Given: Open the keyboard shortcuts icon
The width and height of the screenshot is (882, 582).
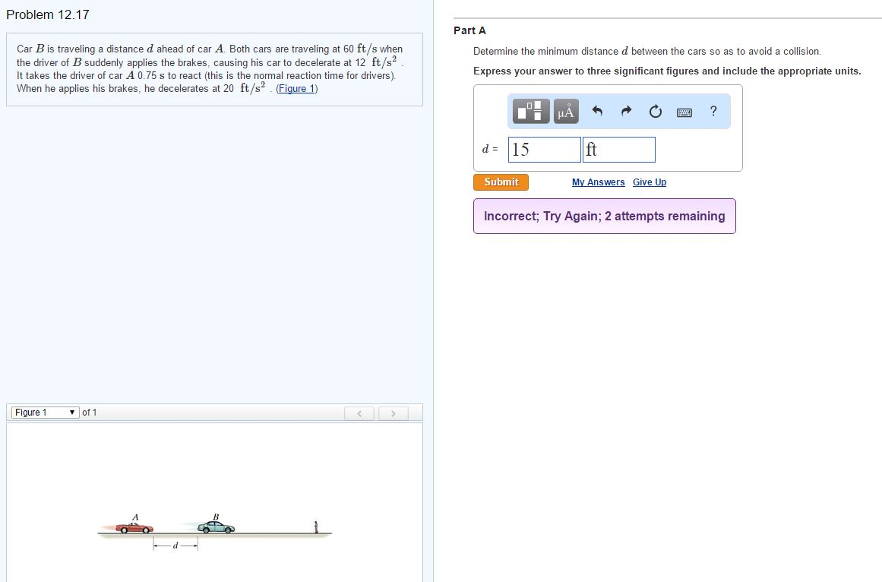Looking at the screenshot, I should click(684, 112).
